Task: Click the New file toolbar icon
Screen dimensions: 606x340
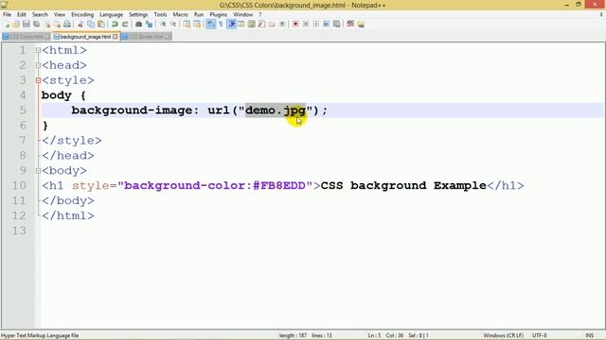Action: pyautogui.click(x=7, y=25)
